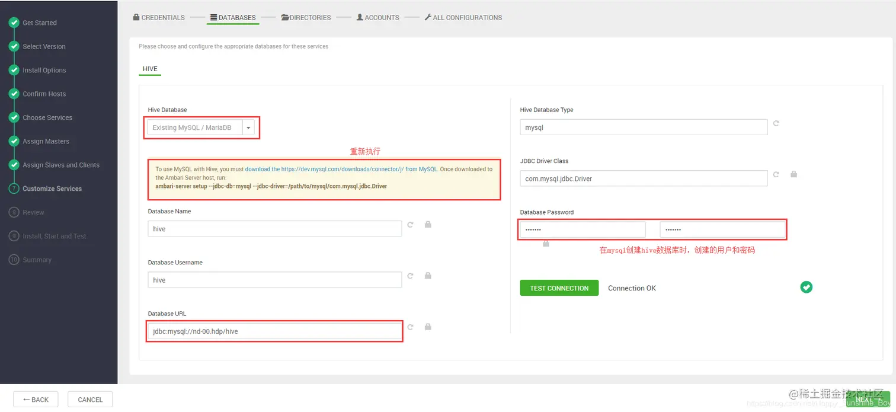
Task: Go to Confirm Hosts wizard step
Action: (x=44, y=94)
